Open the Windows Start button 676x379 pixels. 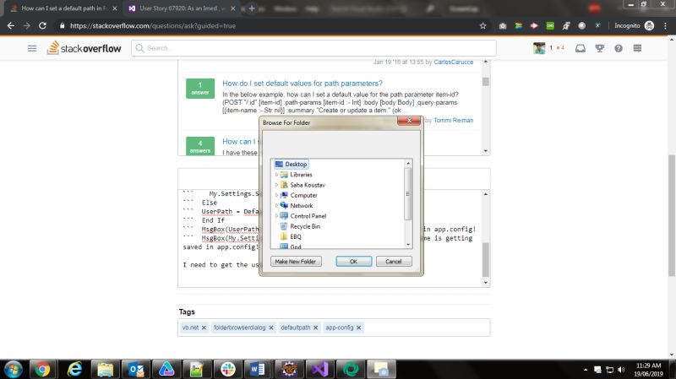(x=13, y=369)
